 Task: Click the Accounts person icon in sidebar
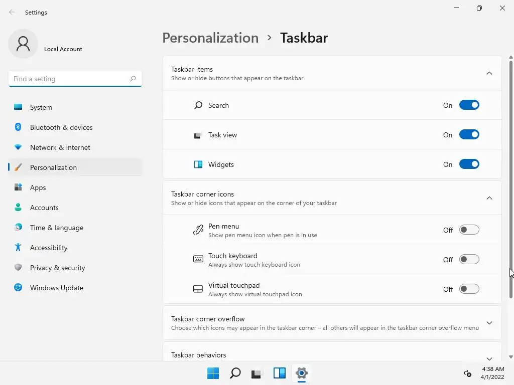click(18, 207)
